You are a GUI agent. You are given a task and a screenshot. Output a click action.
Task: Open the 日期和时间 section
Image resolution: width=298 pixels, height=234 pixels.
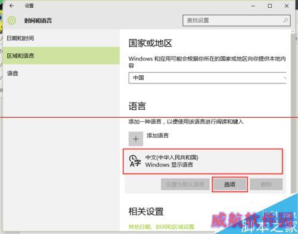pos(61,38)
